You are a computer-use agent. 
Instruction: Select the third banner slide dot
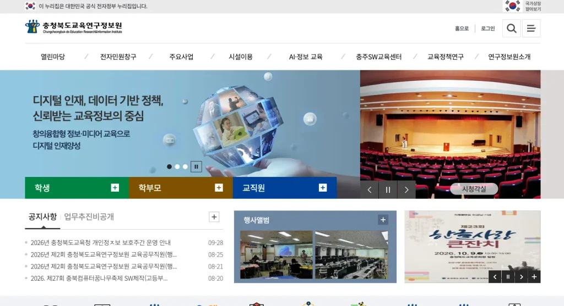click(x=185, y=166)
